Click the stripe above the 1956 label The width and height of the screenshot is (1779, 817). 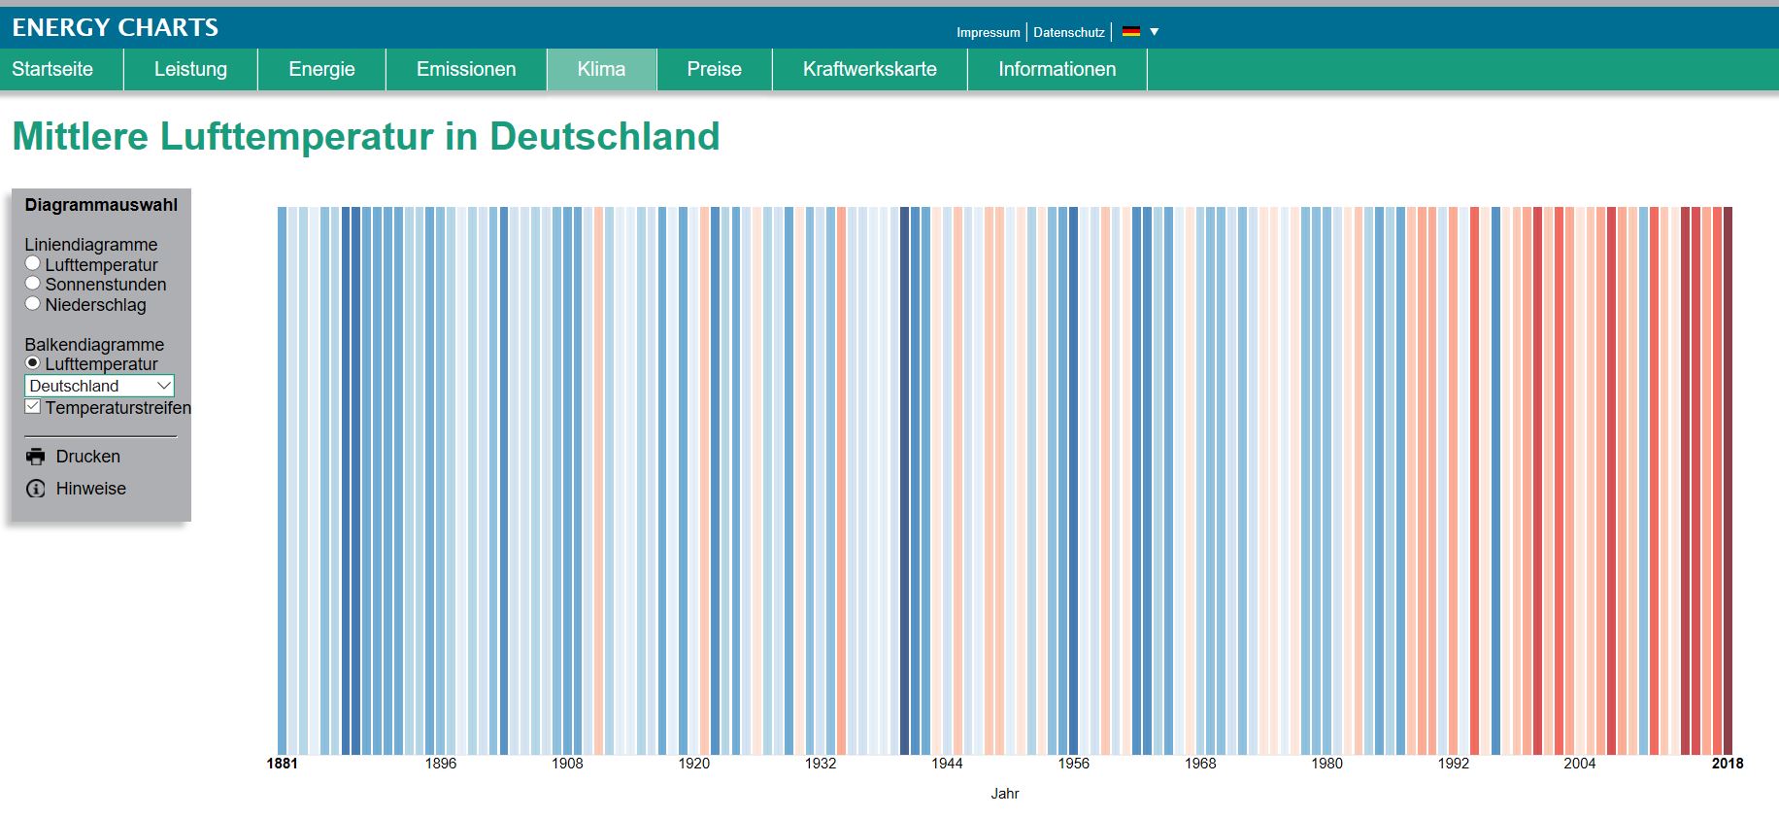(x=1073, y=481)
